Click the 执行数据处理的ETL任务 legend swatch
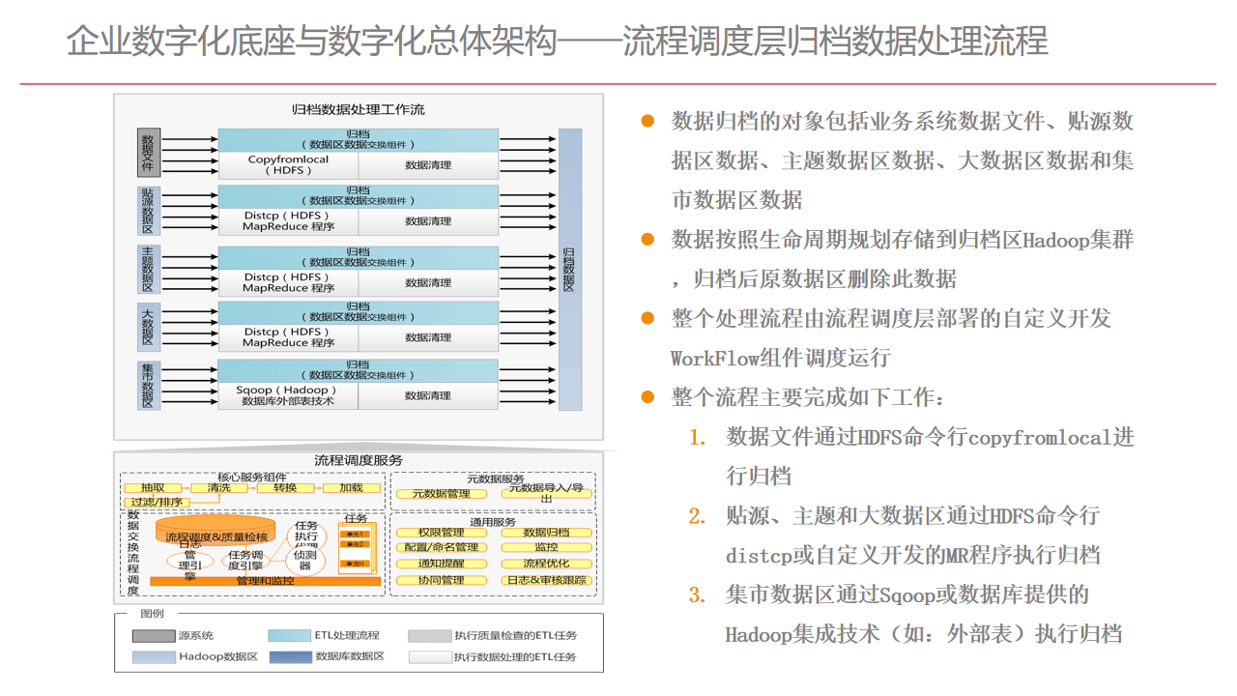The height and width of the screenshot is (696, 1237). pyautogui.click(x=429, y=656)
